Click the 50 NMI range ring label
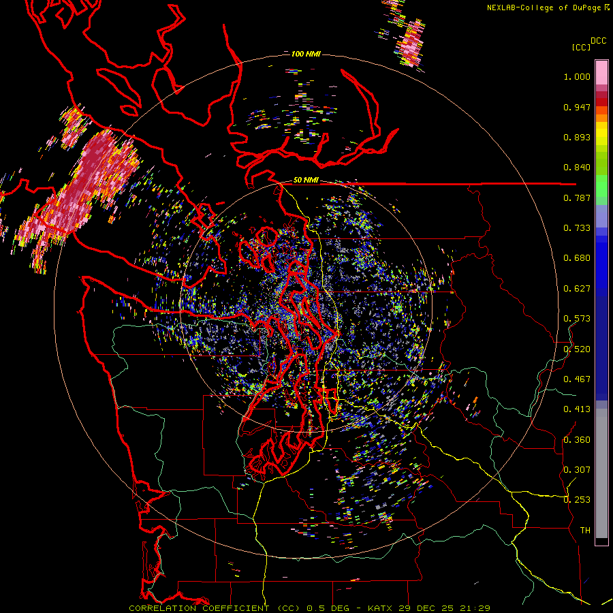 coord(306,180)
